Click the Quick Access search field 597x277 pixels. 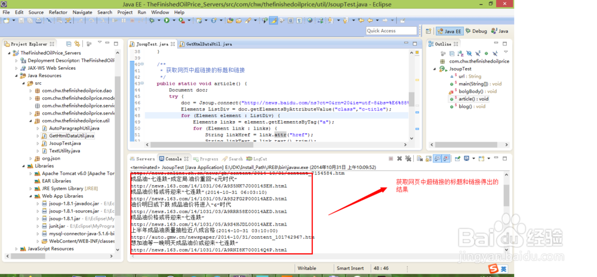392,31
